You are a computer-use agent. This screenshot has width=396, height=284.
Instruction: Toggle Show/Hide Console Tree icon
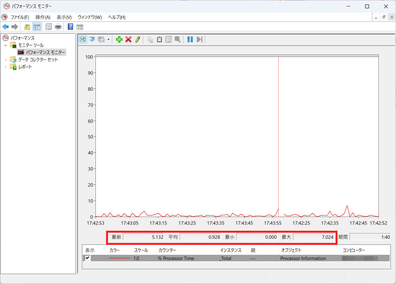coord(37,27)
